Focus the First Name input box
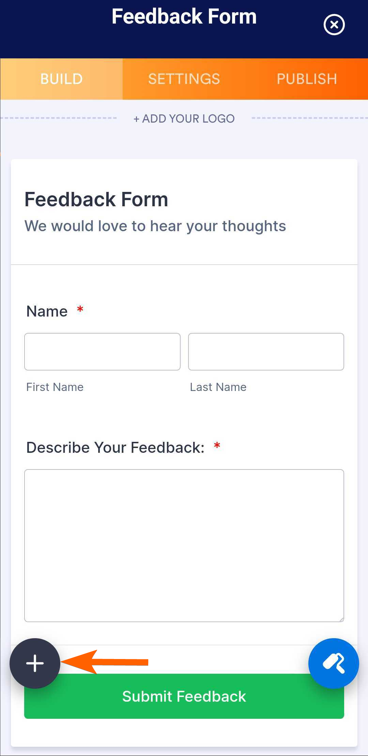The height and width of the screenshot is (756, 368). (x=102, y=352)
